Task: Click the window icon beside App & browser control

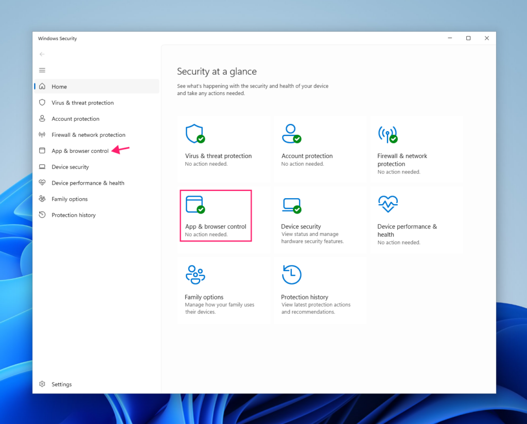Action: click(42, 151)
